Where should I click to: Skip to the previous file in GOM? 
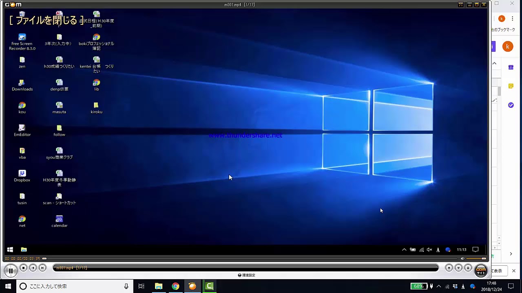(x=33, y=268)
